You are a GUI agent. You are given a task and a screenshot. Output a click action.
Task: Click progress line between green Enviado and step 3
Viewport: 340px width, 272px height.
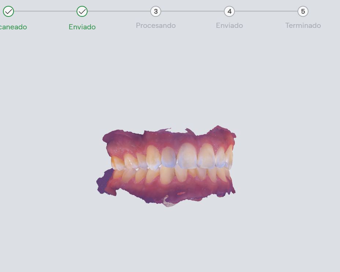click(x=119, y=11)
